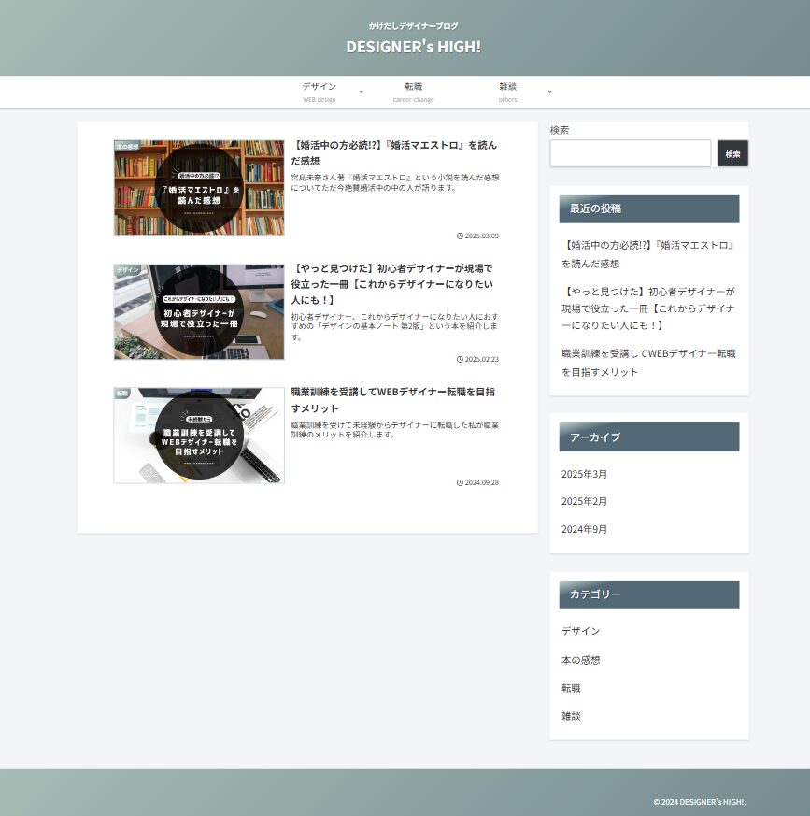This screenshot has height=816, width=810.
Task: Open the 職業訓練 article thumbnail image
Action: [199, 436]
